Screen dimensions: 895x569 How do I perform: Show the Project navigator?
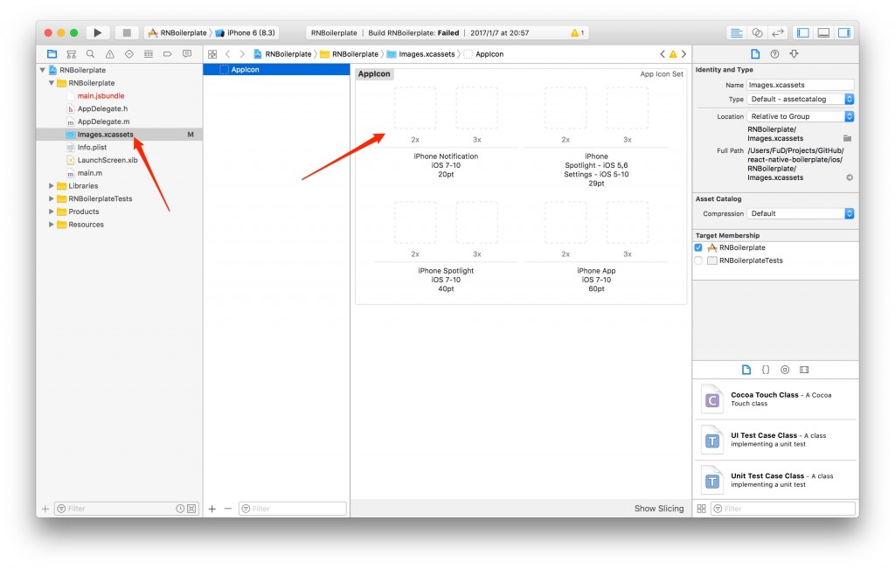tap(52, 53)
